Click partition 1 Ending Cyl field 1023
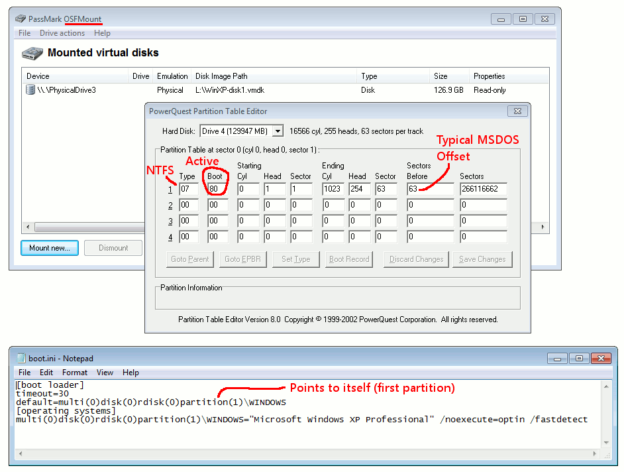 (333, 189)
